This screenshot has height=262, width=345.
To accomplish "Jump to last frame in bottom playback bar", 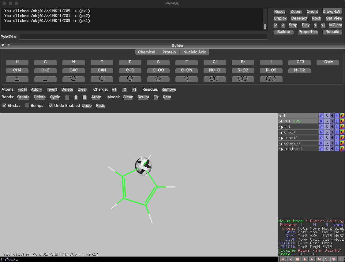I will click(x=319, y=259).
